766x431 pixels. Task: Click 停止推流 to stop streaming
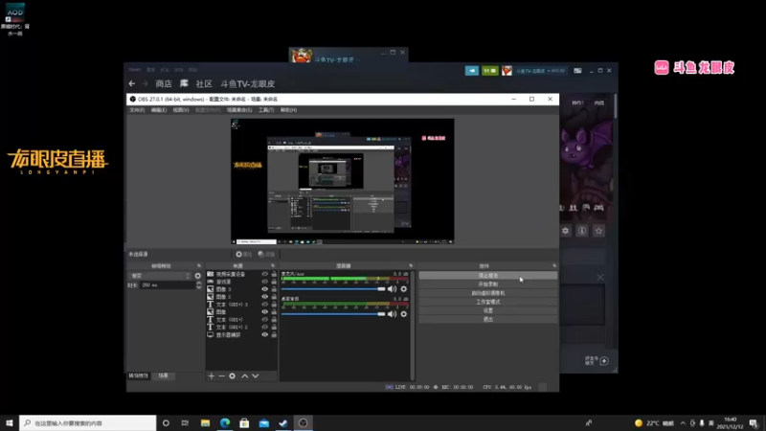(488, 276)
